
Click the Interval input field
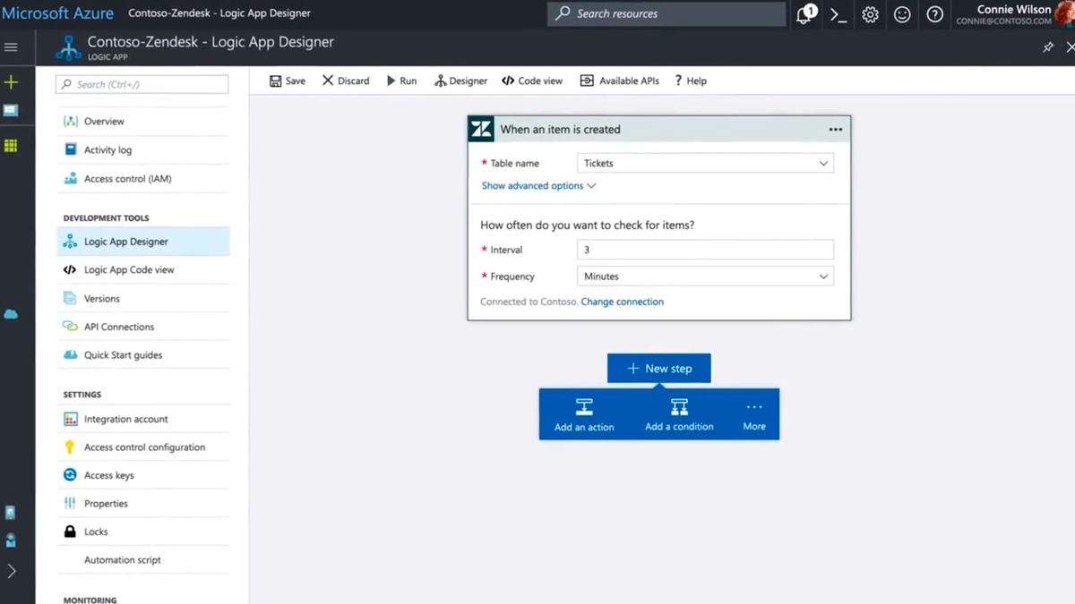tap(705, 250)
